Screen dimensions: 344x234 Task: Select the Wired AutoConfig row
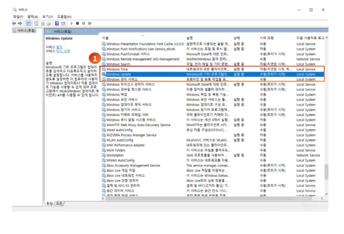212,130
